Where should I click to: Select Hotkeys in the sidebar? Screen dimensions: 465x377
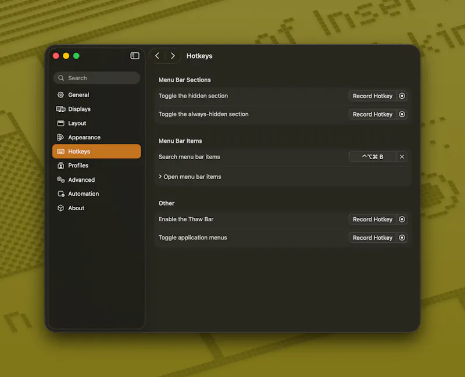point(96,152)
